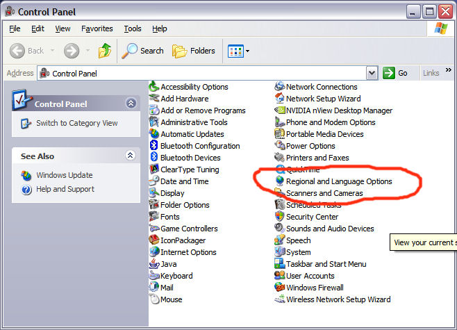457x330 pixels.
Task: Click the Search toolbar button
Action: (x=143, y=51)
